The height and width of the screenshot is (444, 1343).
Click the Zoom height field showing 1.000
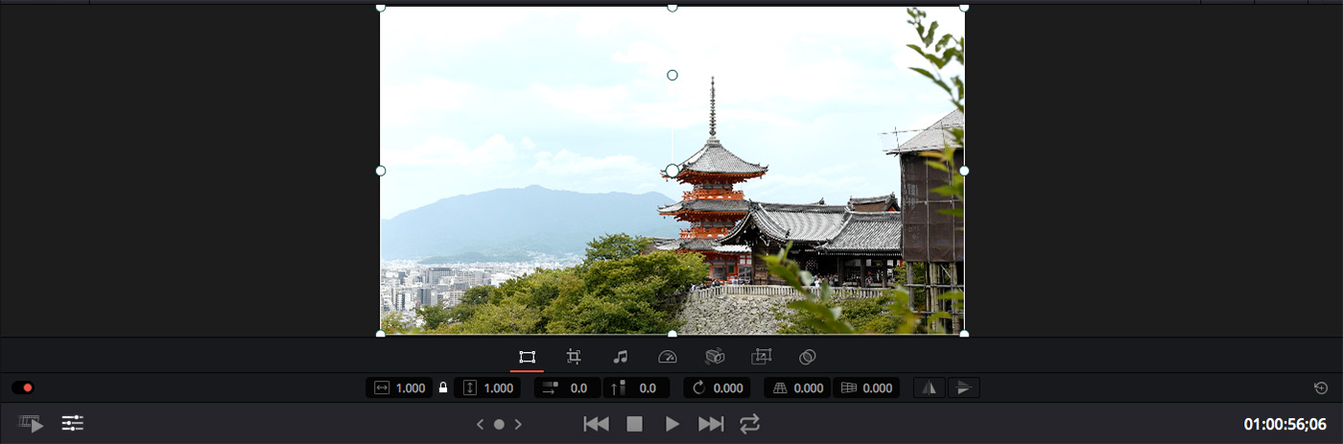point(487,388)
